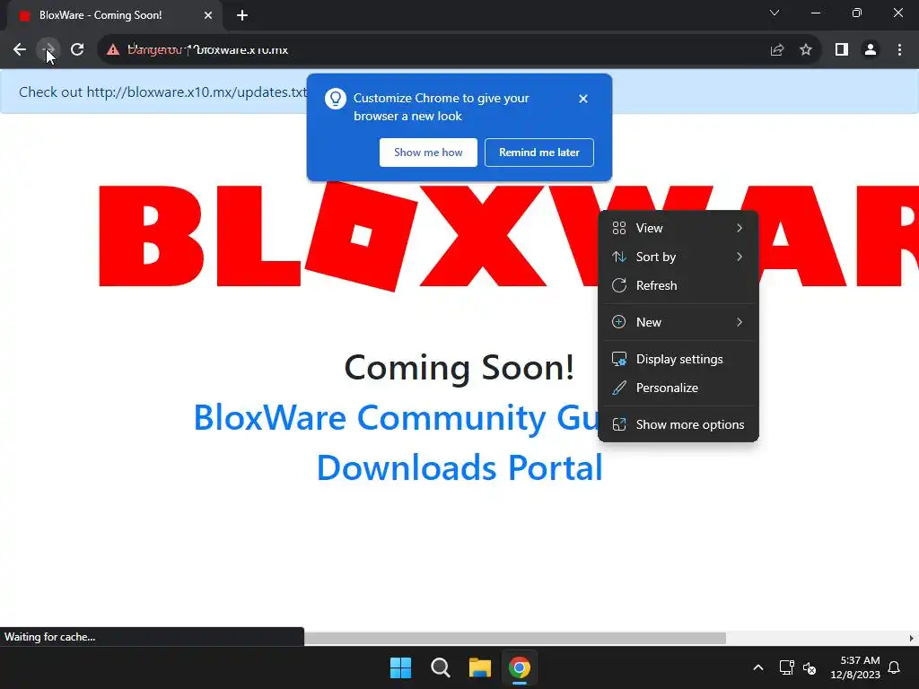Dismiss the Customize Chrome popup
The image size is (919, 689).
tap(582, 99)
